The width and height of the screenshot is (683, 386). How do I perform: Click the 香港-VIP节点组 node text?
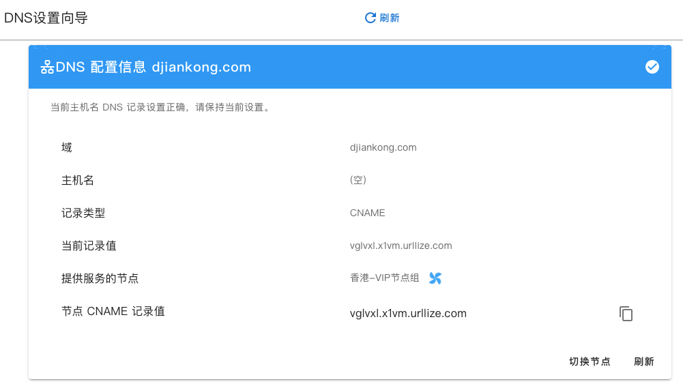[x=385, y=278]
